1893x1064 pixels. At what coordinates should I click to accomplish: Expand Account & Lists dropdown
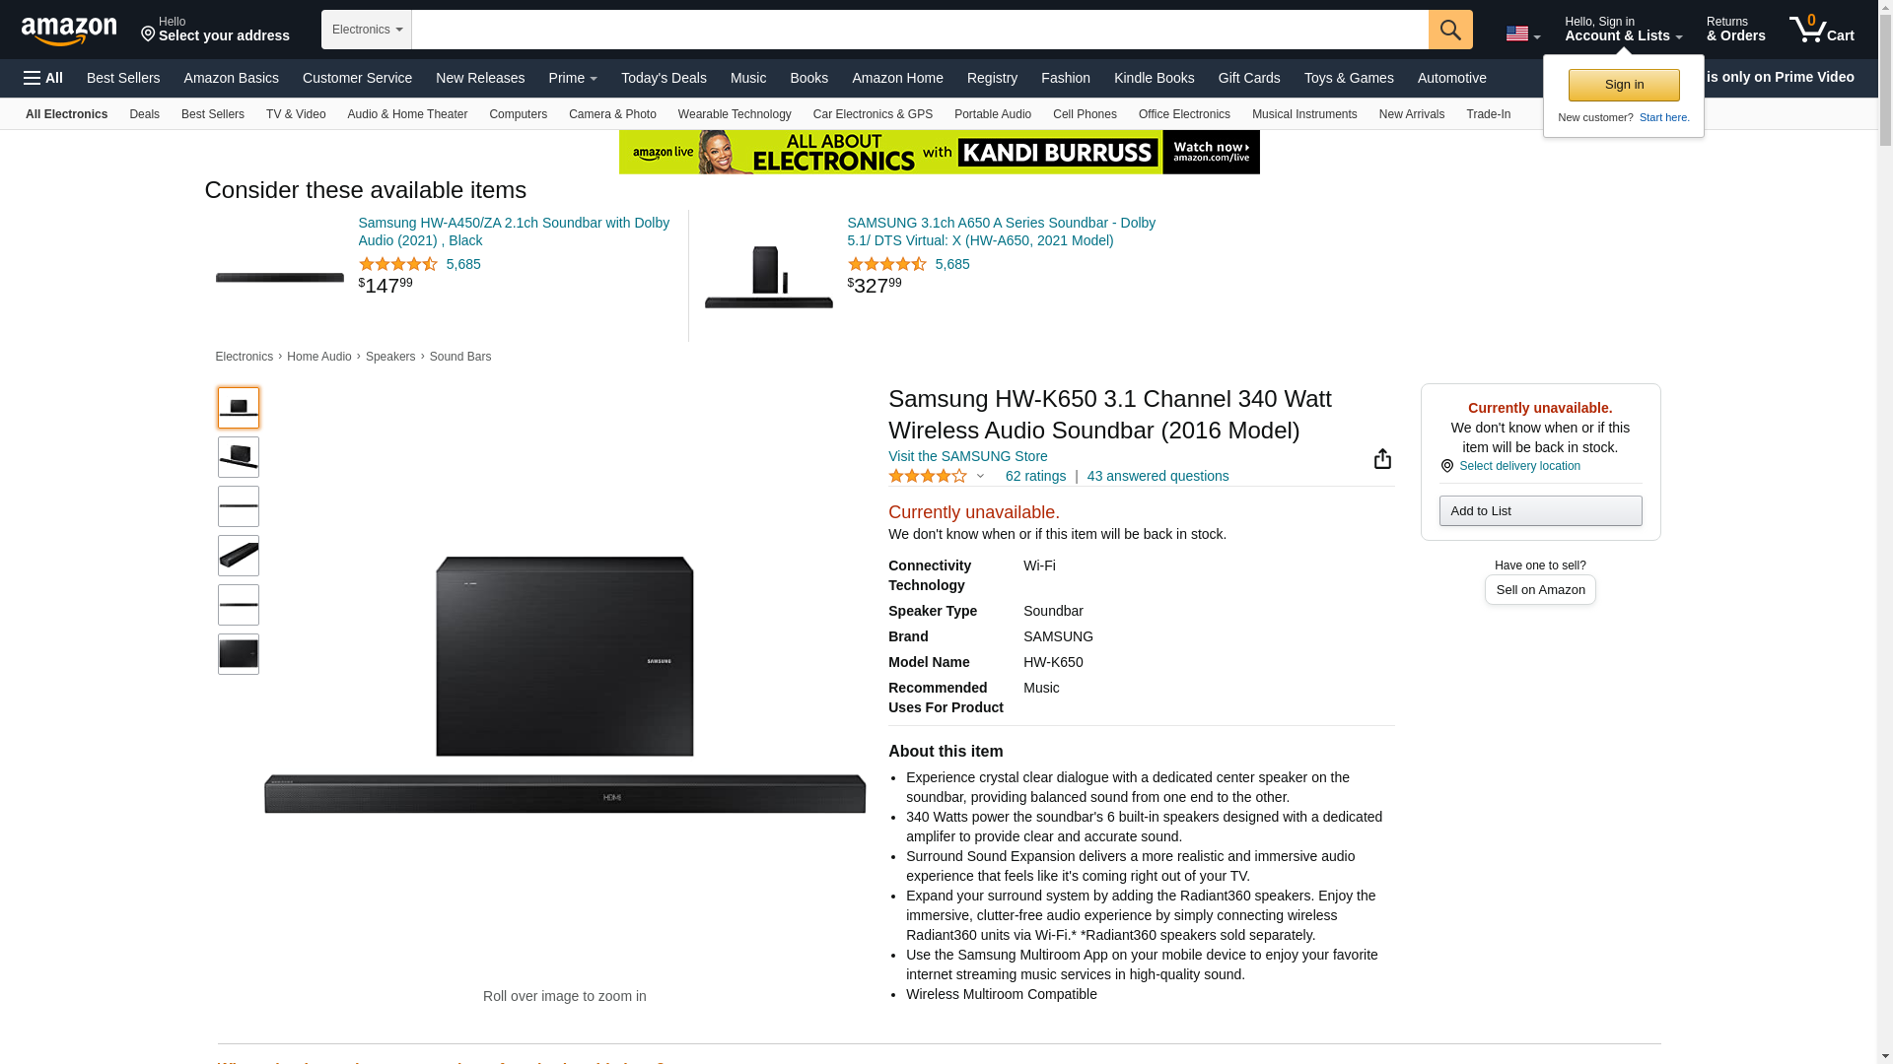(1623, 30)
